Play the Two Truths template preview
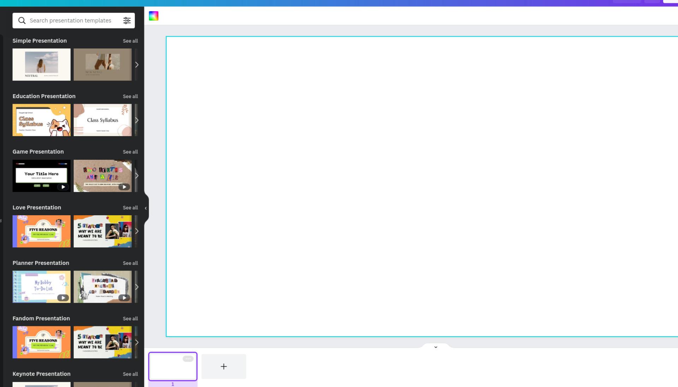678x387 pixels. pos(124,187)
